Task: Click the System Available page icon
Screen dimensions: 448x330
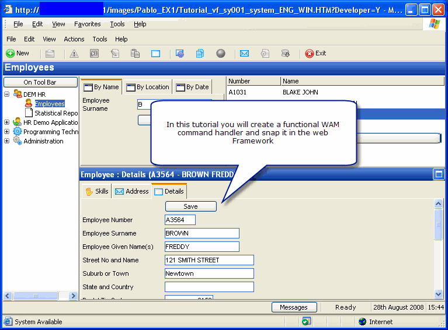Action: point(8,321)
